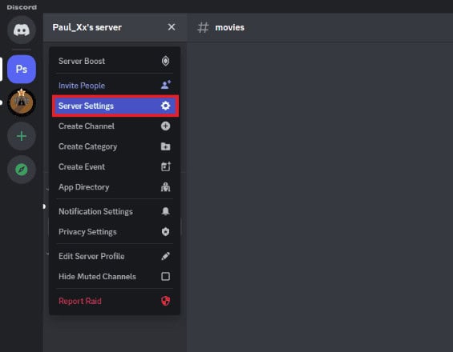Select Hide Muted Channels menu label
This screenshot has height=352, width=453.
point(97,277)
